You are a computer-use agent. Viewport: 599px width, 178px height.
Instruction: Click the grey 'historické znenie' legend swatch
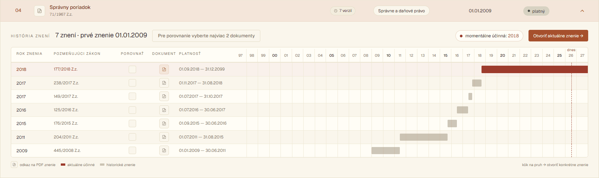(102, 165)
